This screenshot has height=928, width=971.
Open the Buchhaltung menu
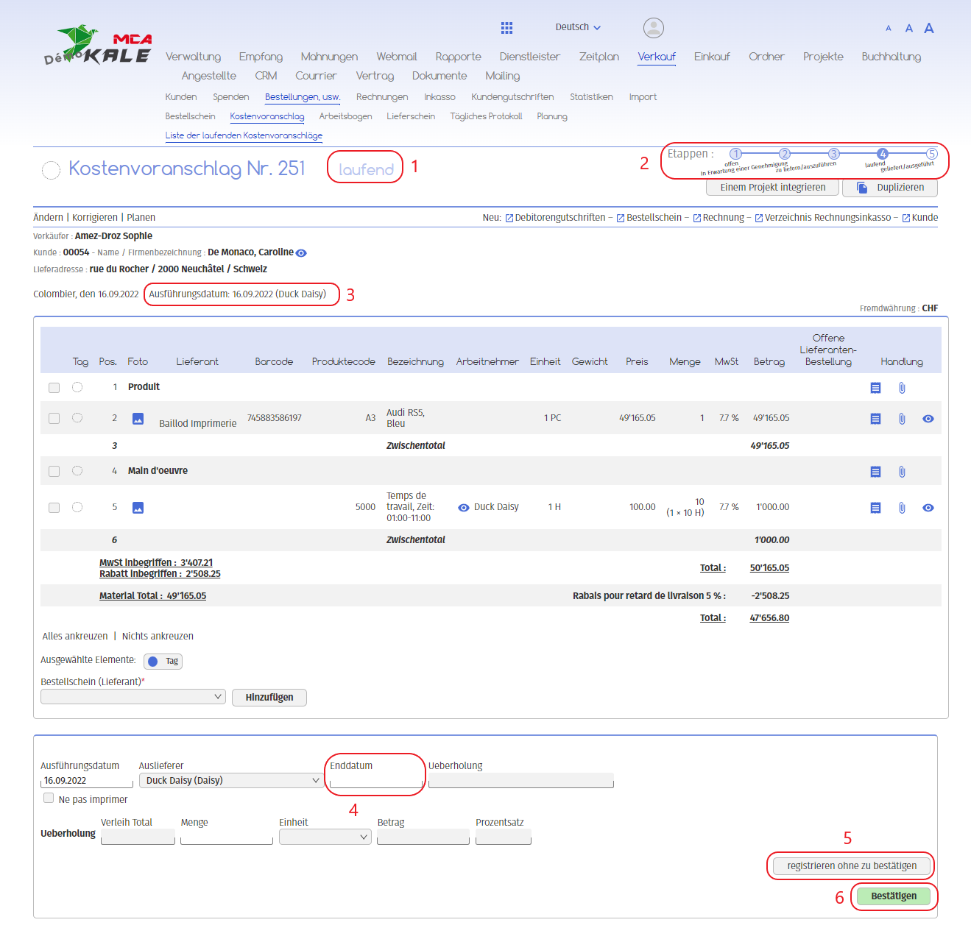tap(891, 57)
